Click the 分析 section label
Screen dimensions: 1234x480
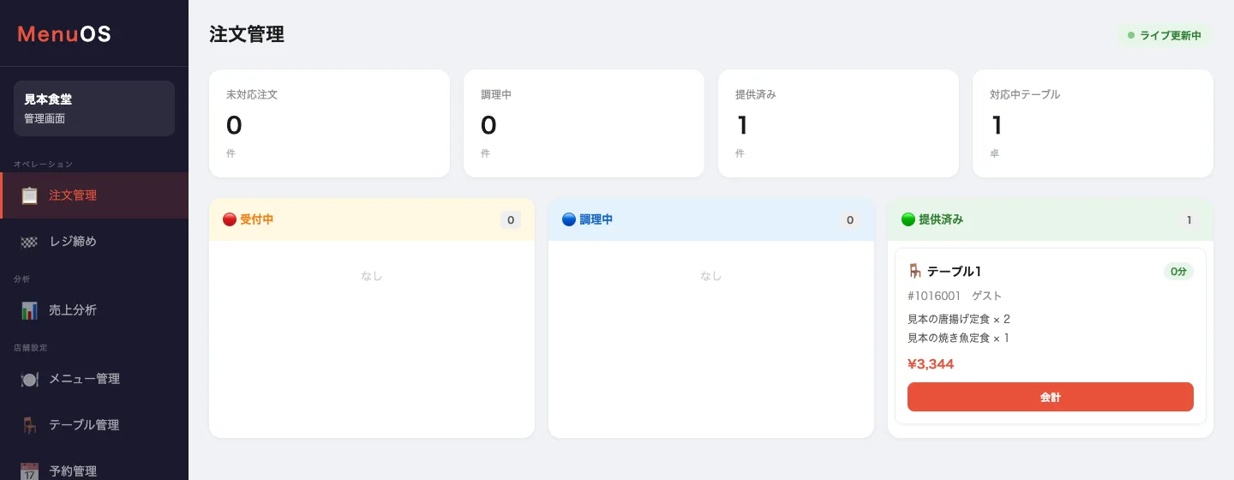22,279
